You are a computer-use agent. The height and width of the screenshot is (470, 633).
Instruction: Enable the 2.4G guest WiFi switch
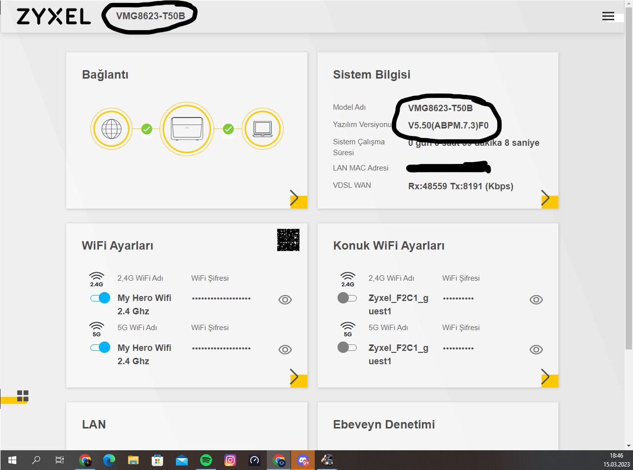click(347, 298)
